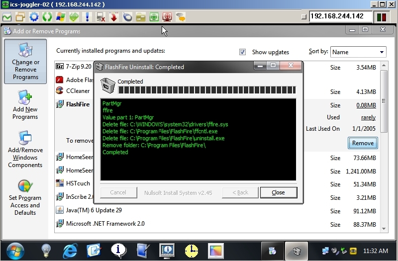Click the red target monitor toolbar icon
The height and width of the screenshot is (261, 398).
[167, 17]
